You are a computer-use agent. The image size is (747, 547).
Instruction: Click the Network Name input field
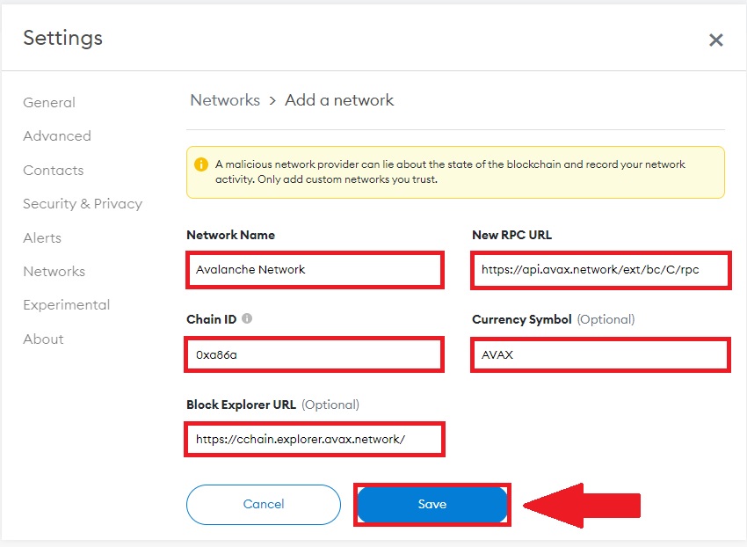click(315, 270)
